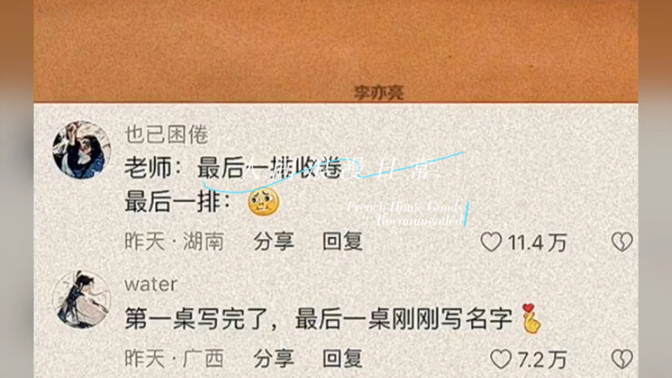
Task: Open username water
Action: [151, 285]
